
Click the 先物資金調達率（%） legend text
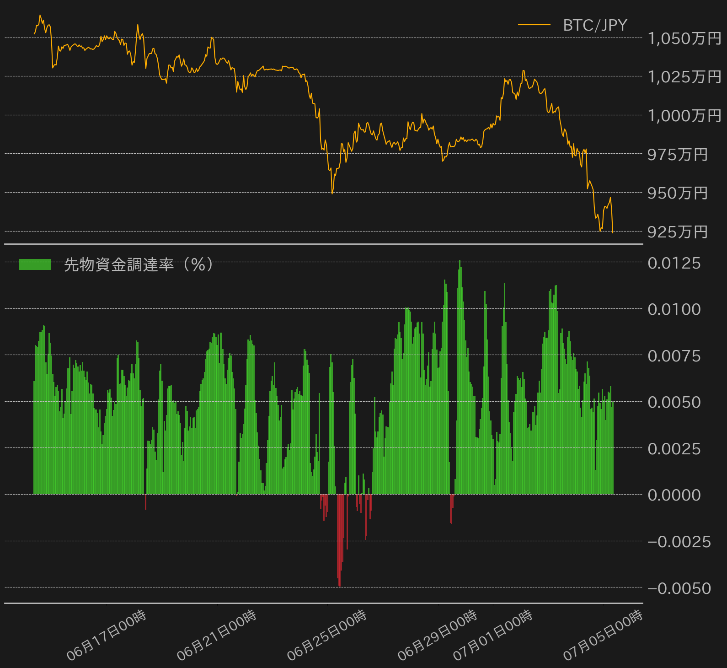tap(139, 264)
